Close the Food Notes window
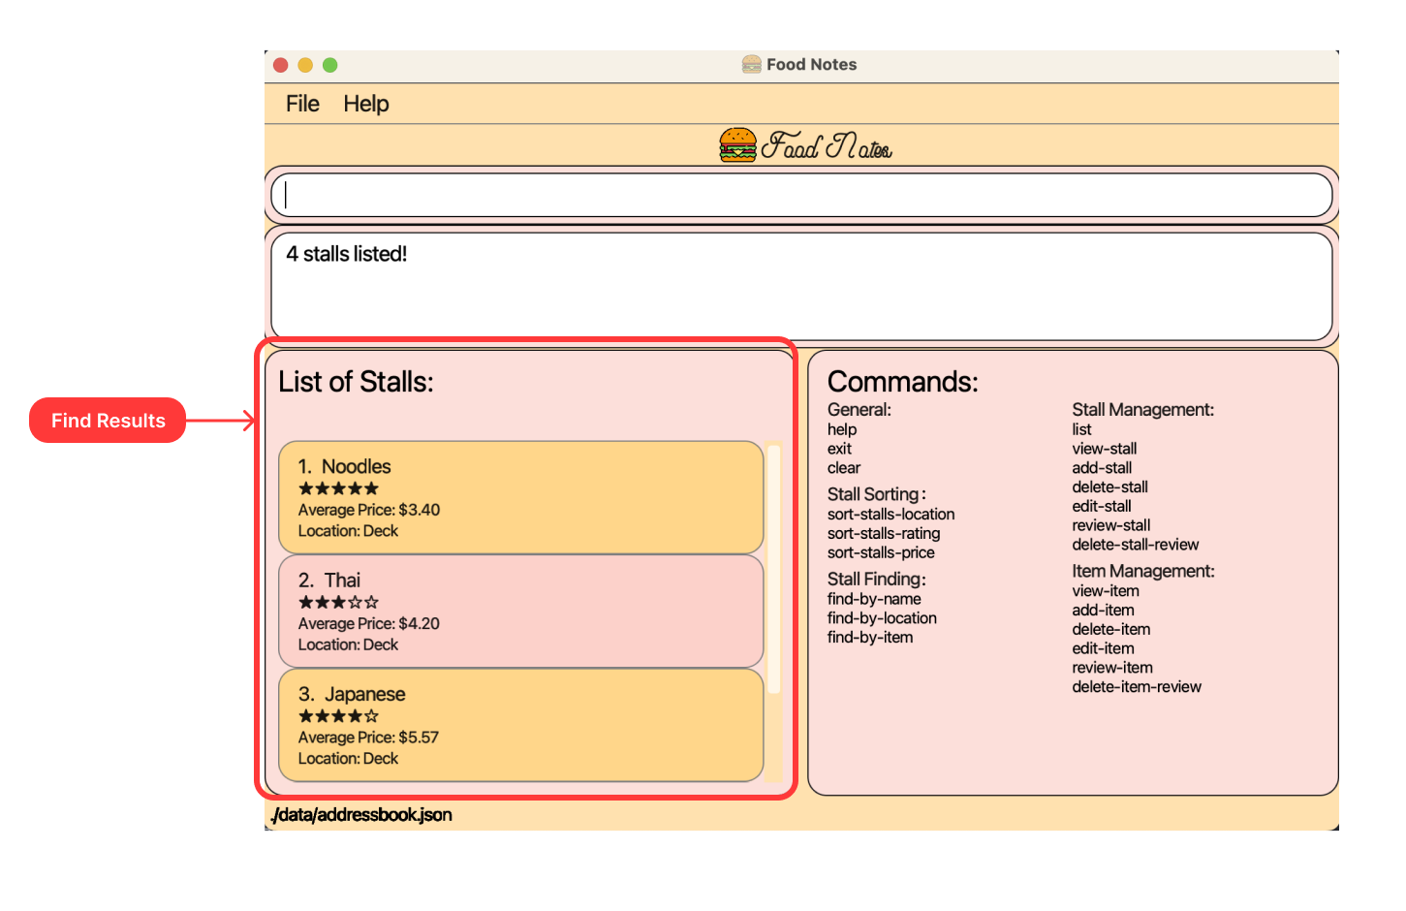This screenshot has width=1406, height=911. coord(281,65)
